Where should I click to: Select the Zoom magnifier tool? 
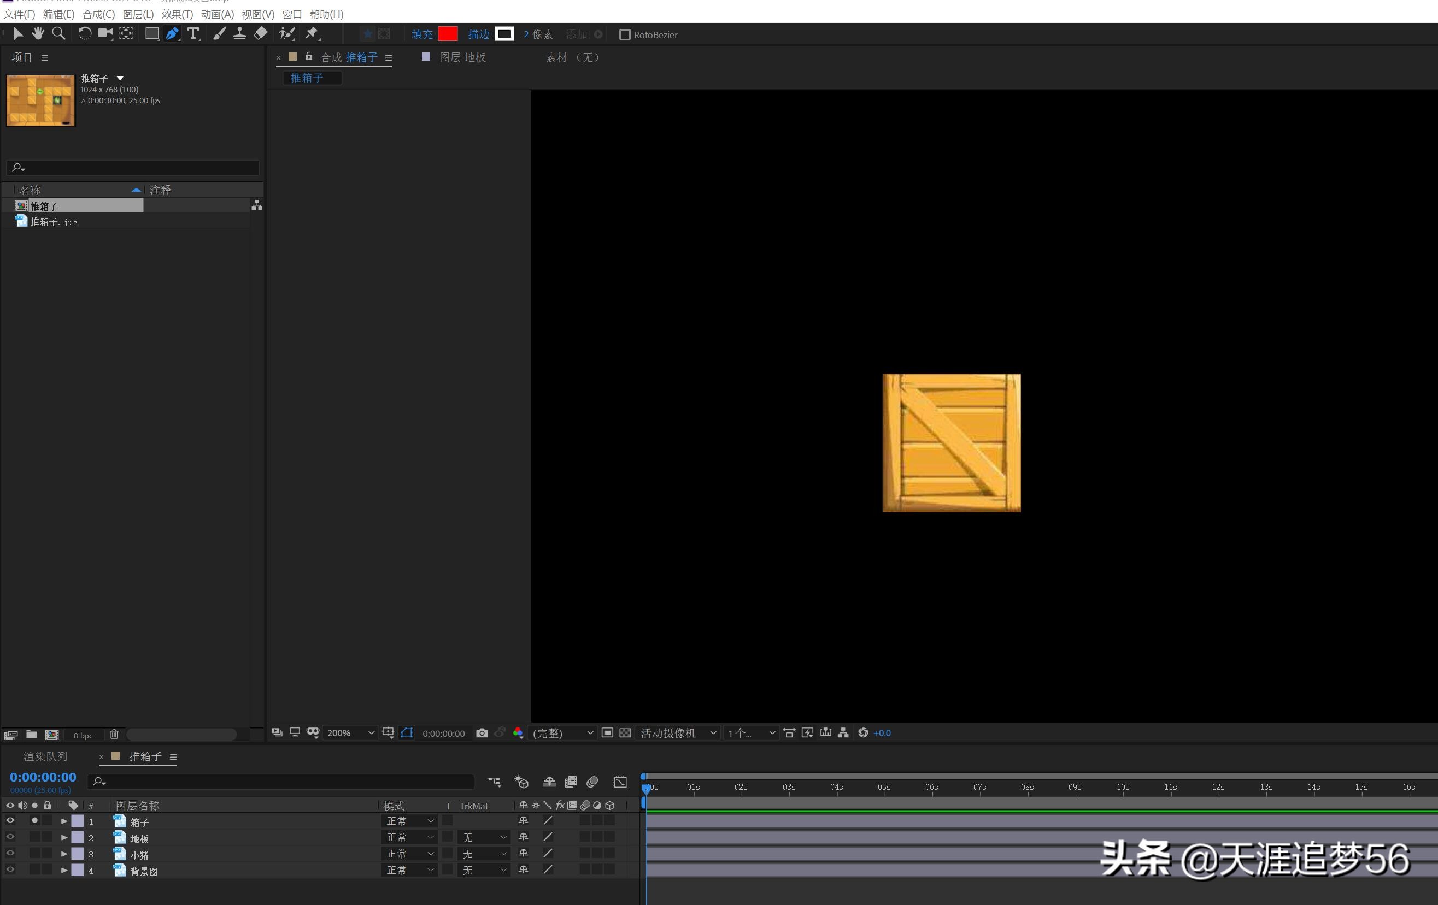(x=58, y=34)
